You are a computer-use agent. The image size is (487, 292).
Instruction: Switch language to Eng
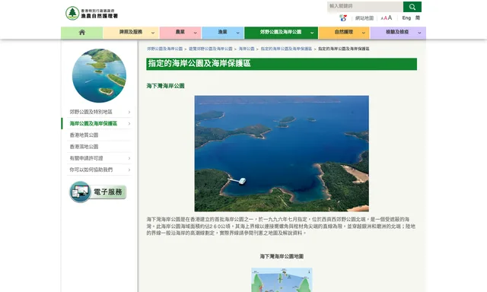406,18
